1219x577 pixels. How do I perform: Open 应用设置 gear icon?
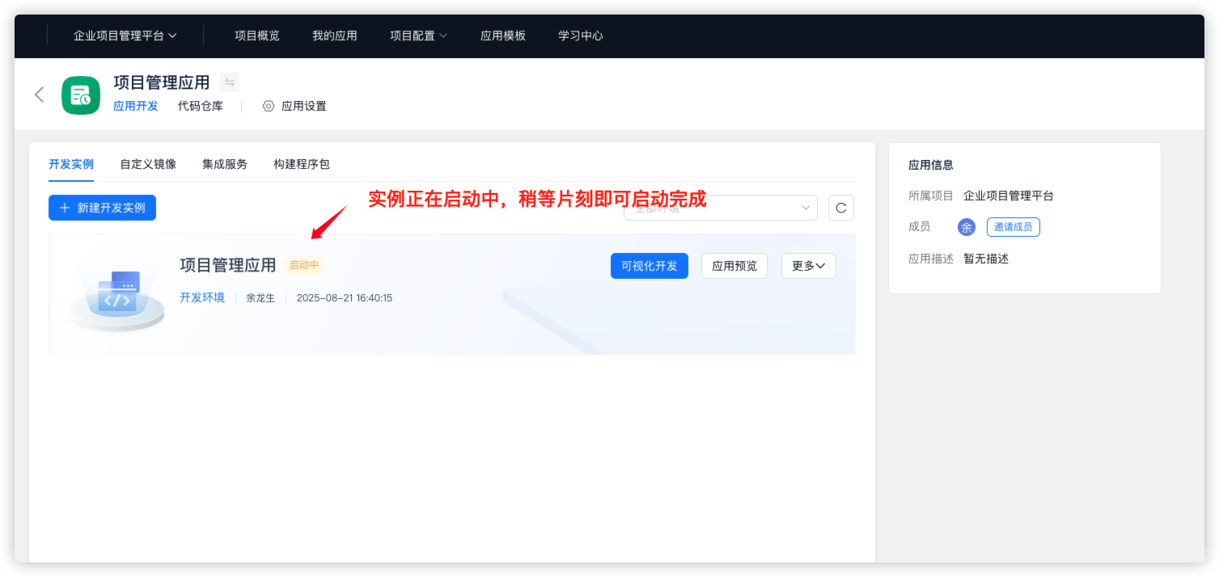269,106
